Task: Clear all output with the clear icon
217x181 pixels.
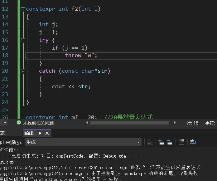Action: click(181, 142)
